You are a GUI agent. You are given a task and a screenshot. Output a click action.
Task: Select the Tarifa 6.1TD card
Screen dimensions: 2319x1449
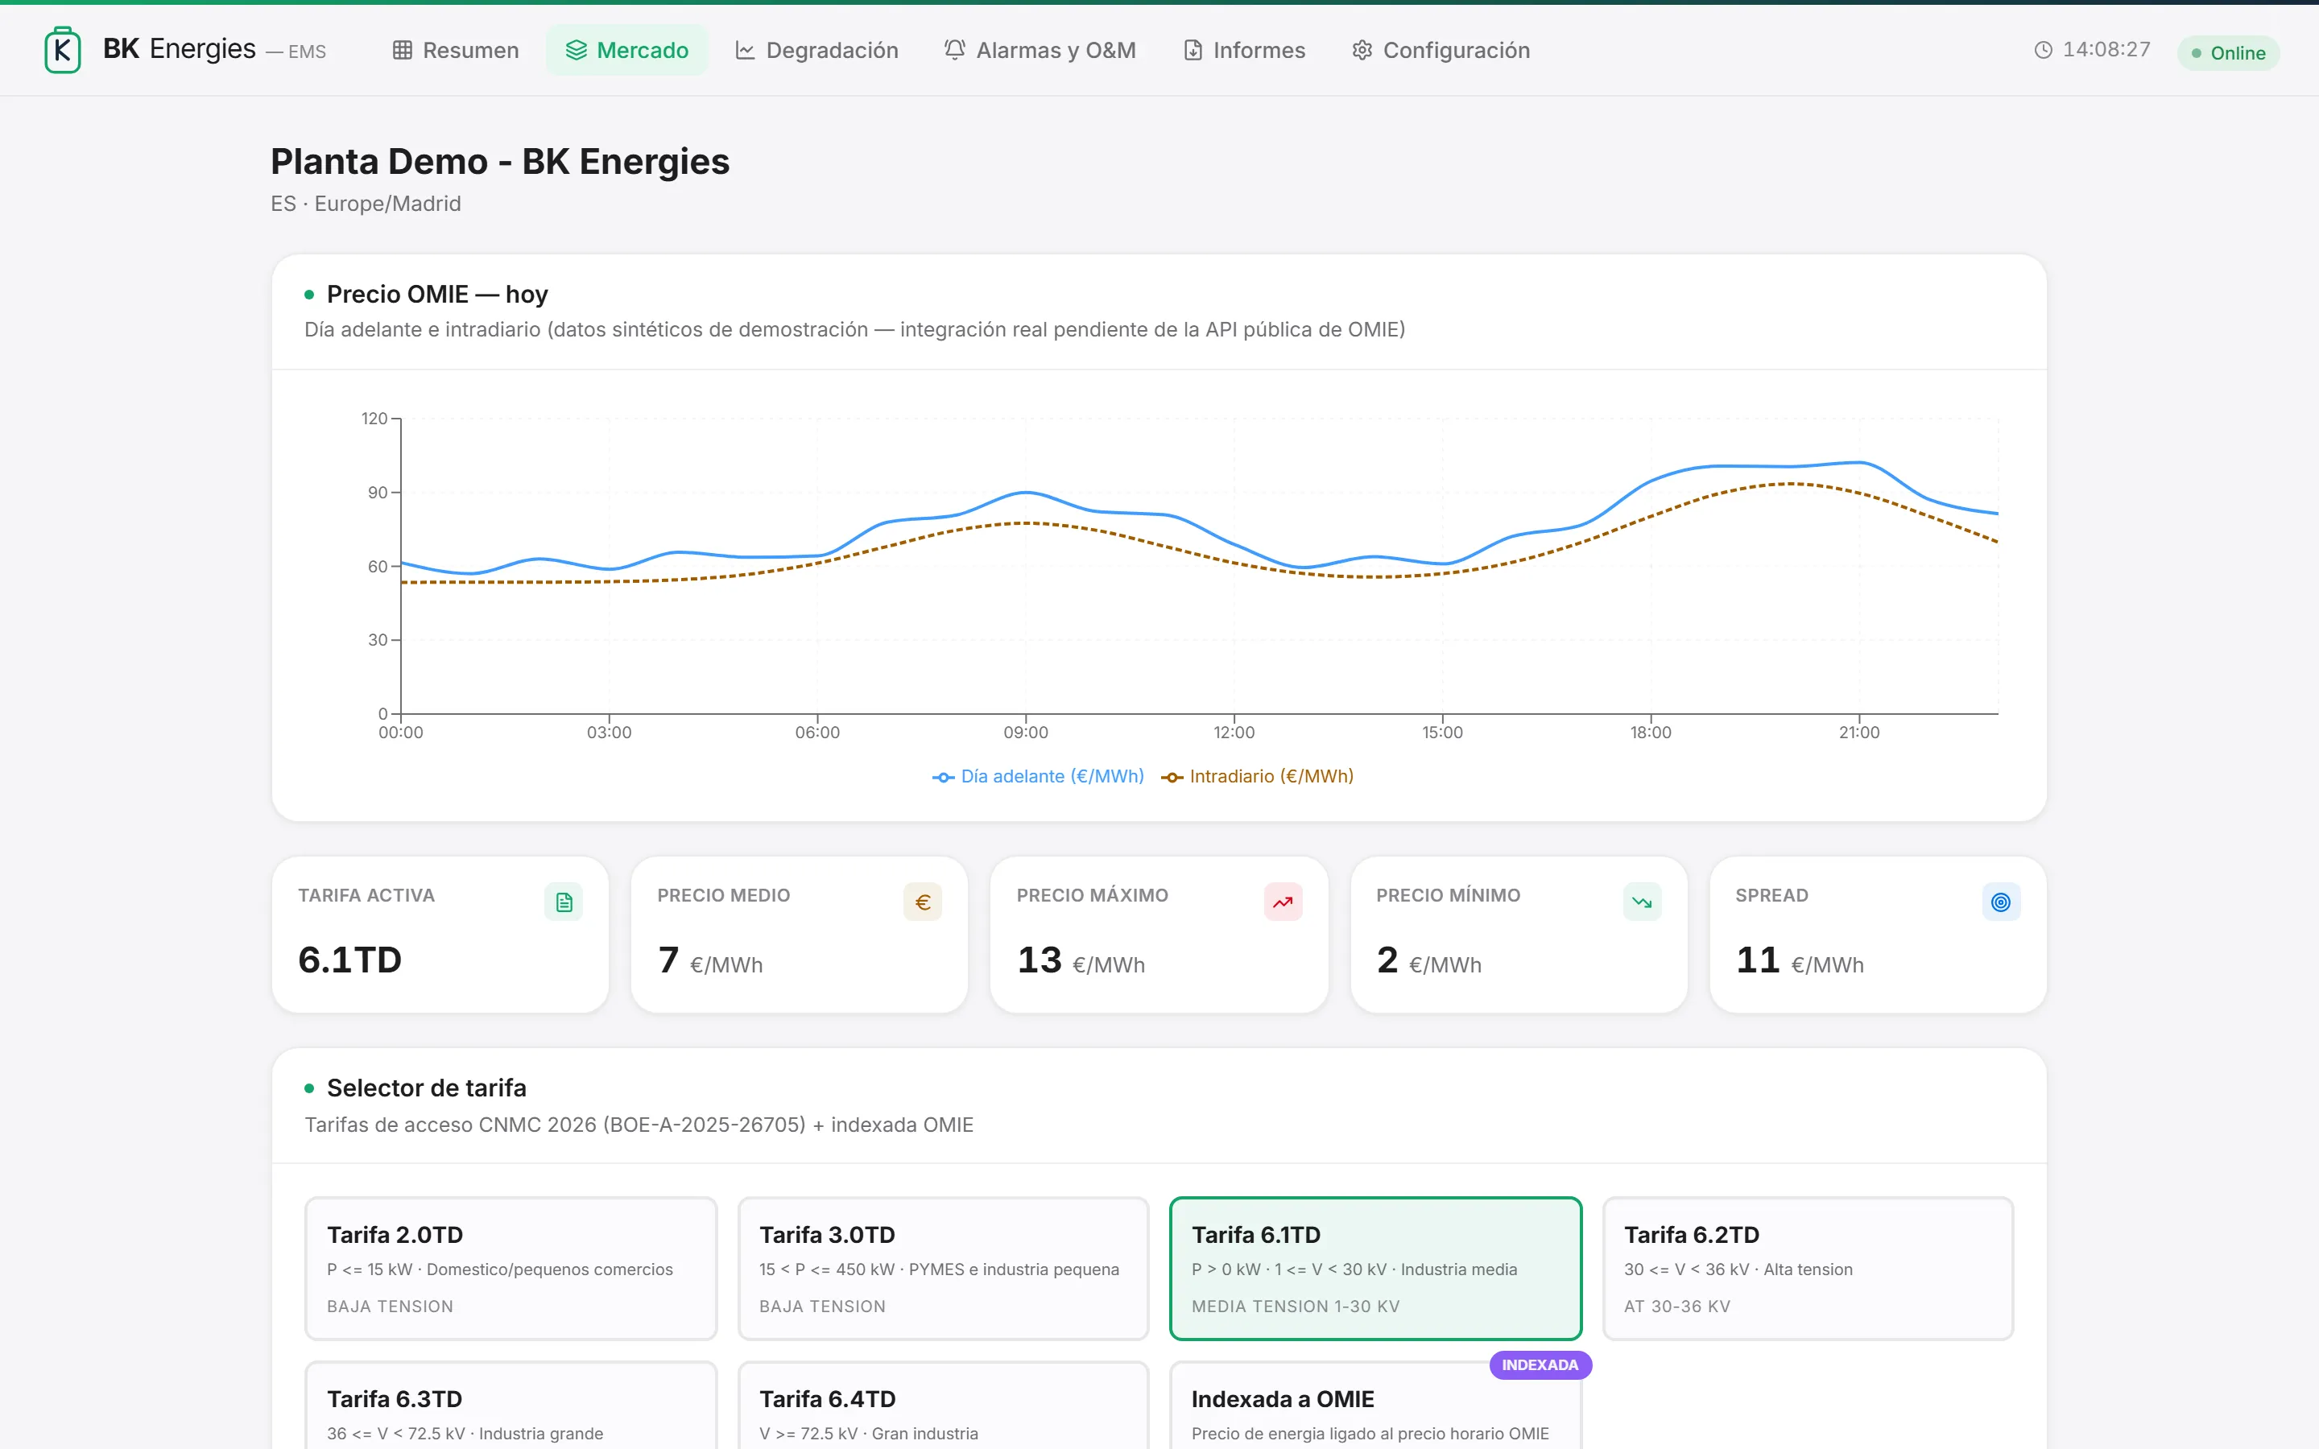click(1375, 1268)
